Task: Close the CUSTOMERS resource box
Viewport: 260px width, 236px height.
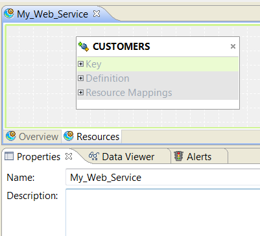Action: 233,46
